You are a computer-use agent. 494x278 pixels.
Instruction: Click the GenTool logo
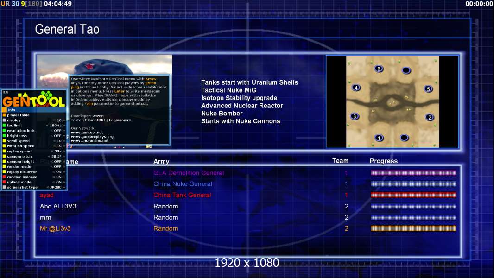pos(34,99)
